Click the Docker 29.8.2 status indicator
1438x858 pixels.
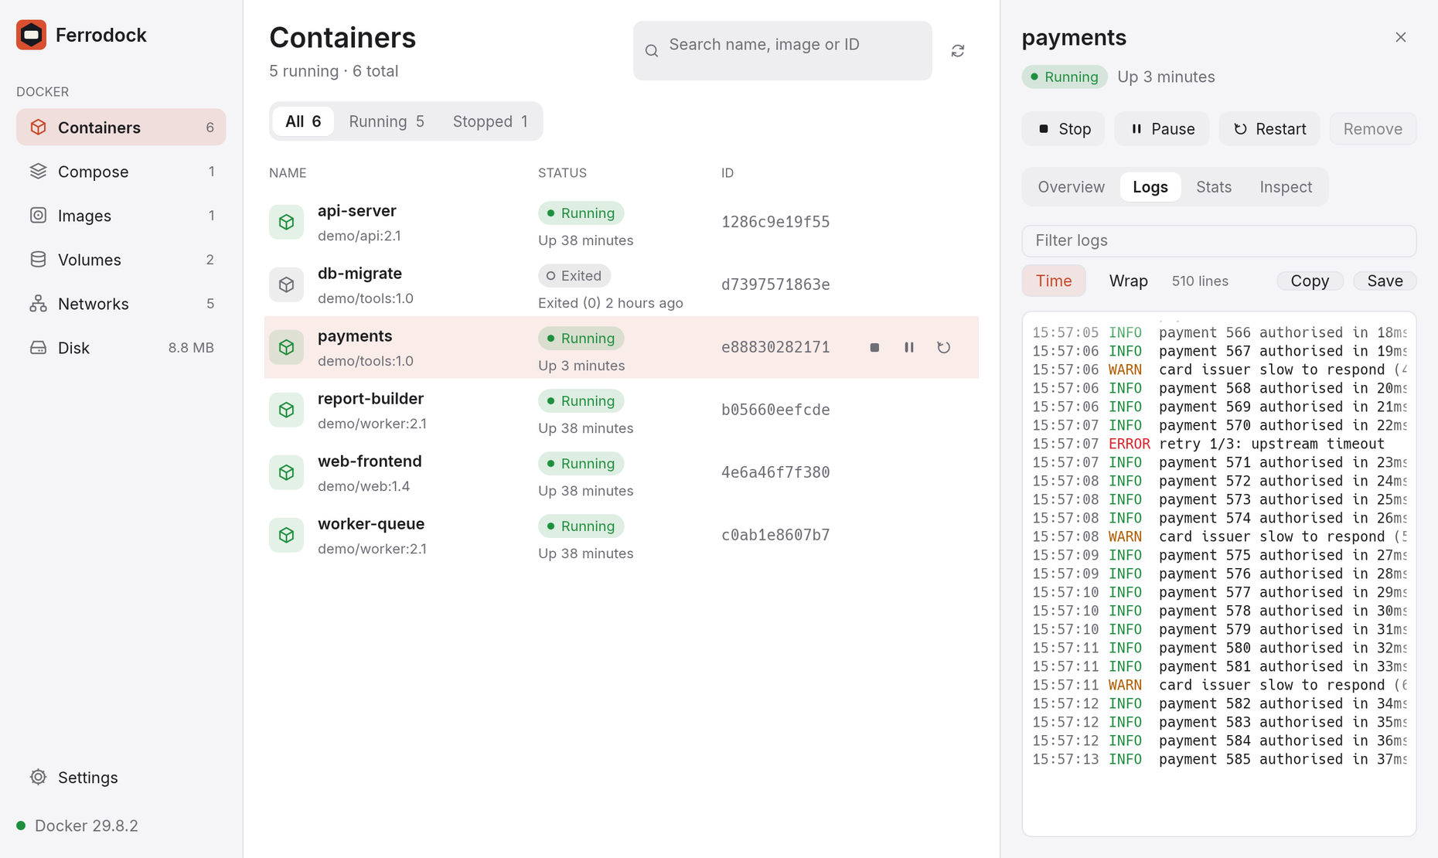(77, 826)
